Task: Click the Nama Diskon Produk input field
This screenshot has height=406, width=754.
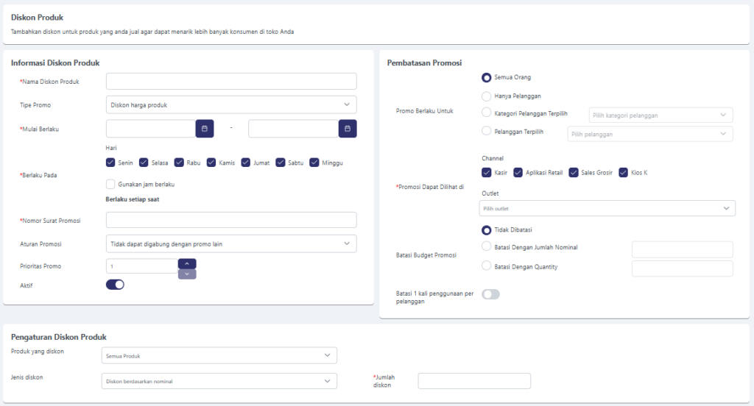Action: click(231, 81)
